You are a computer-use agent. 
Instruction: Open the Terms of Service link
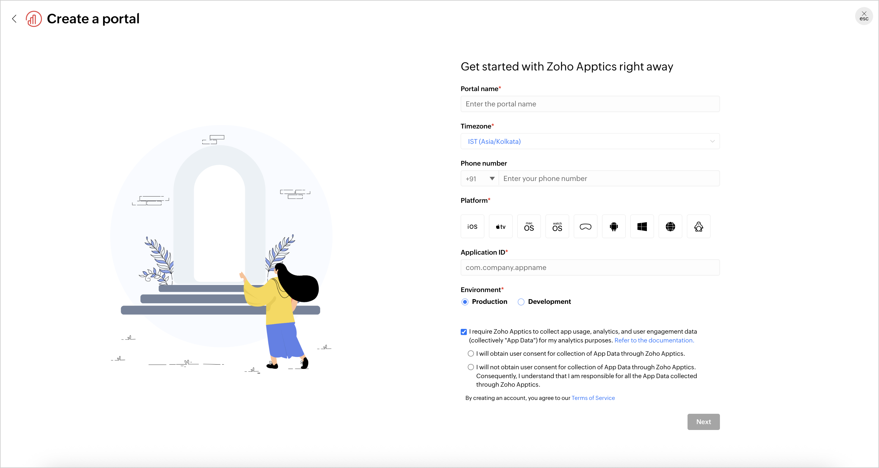pos(593,398)
